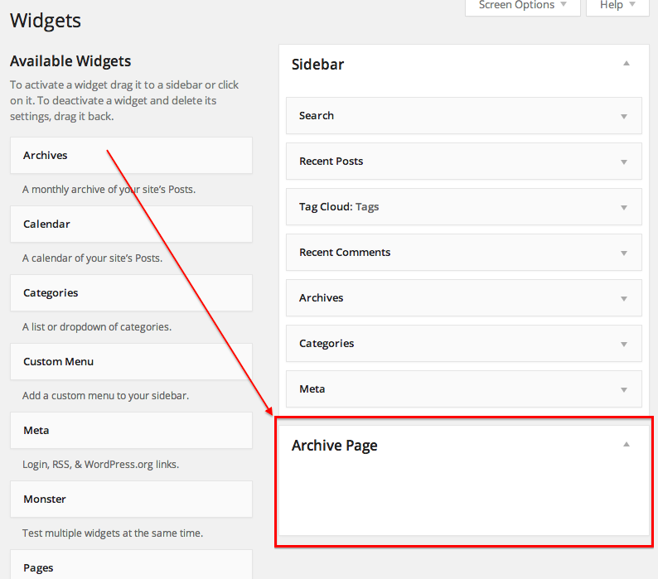Click 'A monthly archive of your site's Posts.'
Viewport: 658px width, 579px height.
(109, 190)
